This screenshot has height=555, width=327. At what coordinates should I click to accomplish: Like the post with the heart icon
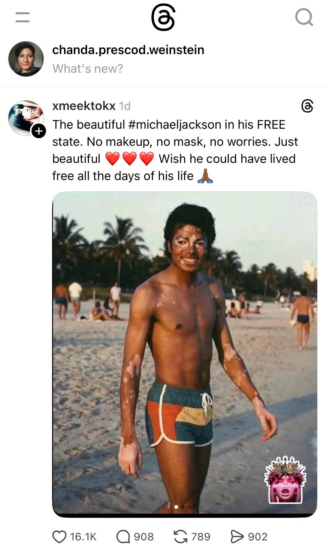[59, 536]
